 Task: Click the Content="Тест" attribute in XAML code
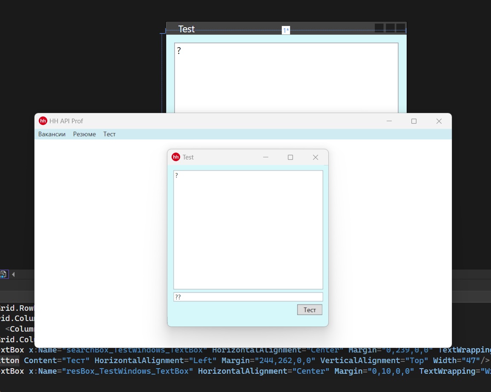click(x=57, y=361)
